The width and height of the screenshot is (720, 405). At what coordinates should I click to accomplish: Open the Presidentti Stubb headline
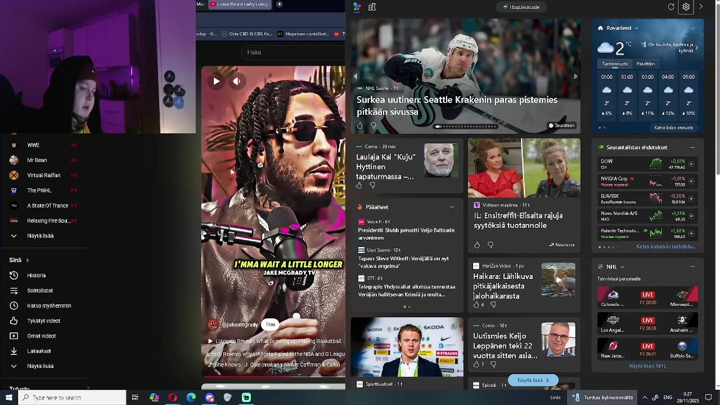(406, 234)
